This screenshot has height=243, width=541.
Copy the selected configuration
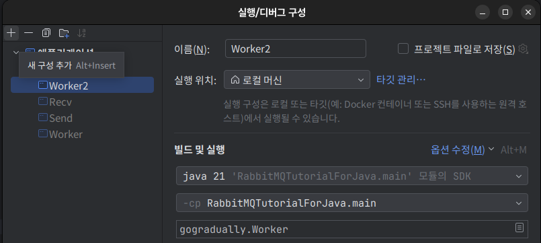(x=46, y=33)
